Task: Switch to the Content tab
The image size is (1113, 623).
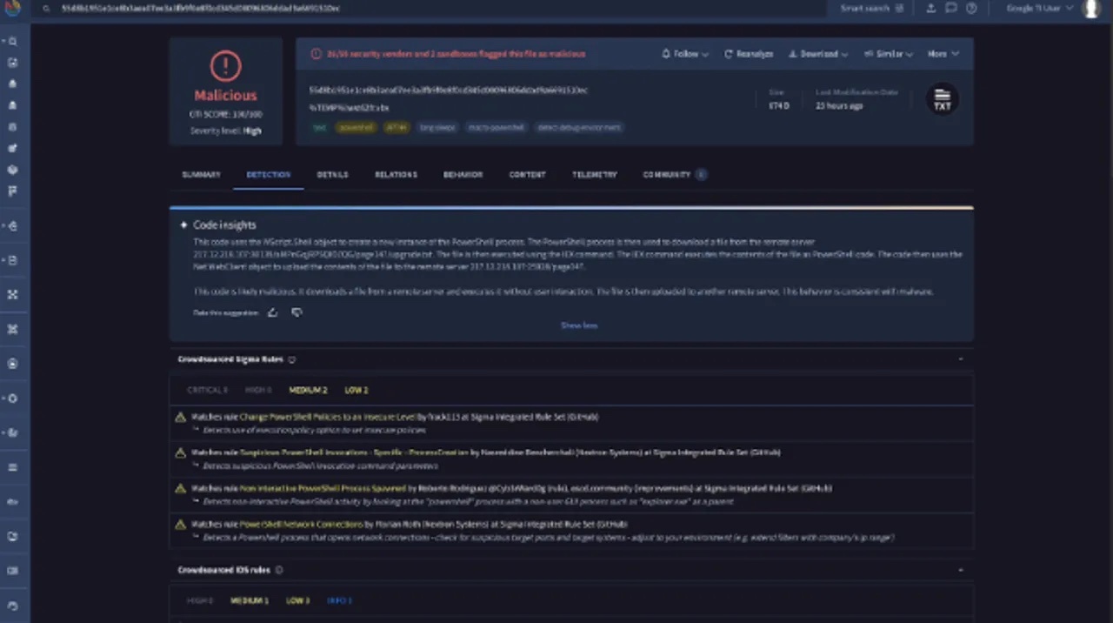Action: coord(527,175)
